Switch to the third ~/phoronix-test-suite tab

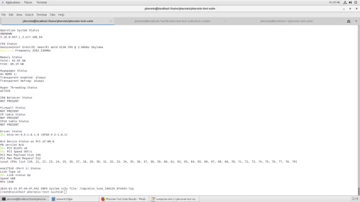click(x=286, y=21)
